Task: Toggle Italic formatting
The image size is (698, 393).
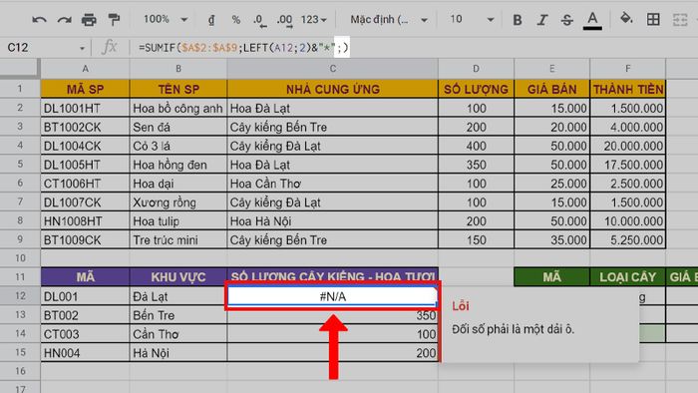Action: [x=542, y=20]
